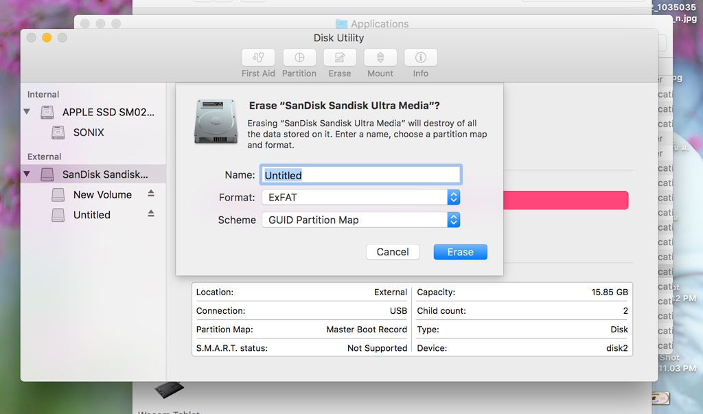The image size is (703, 414).
Task: Click the Name field containing Untitled
Action: pos(361,175)
